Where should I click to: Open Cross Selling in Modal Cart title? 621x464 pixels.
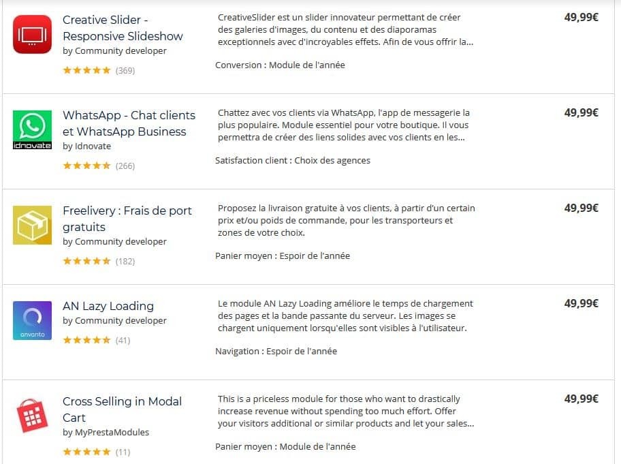122,409
